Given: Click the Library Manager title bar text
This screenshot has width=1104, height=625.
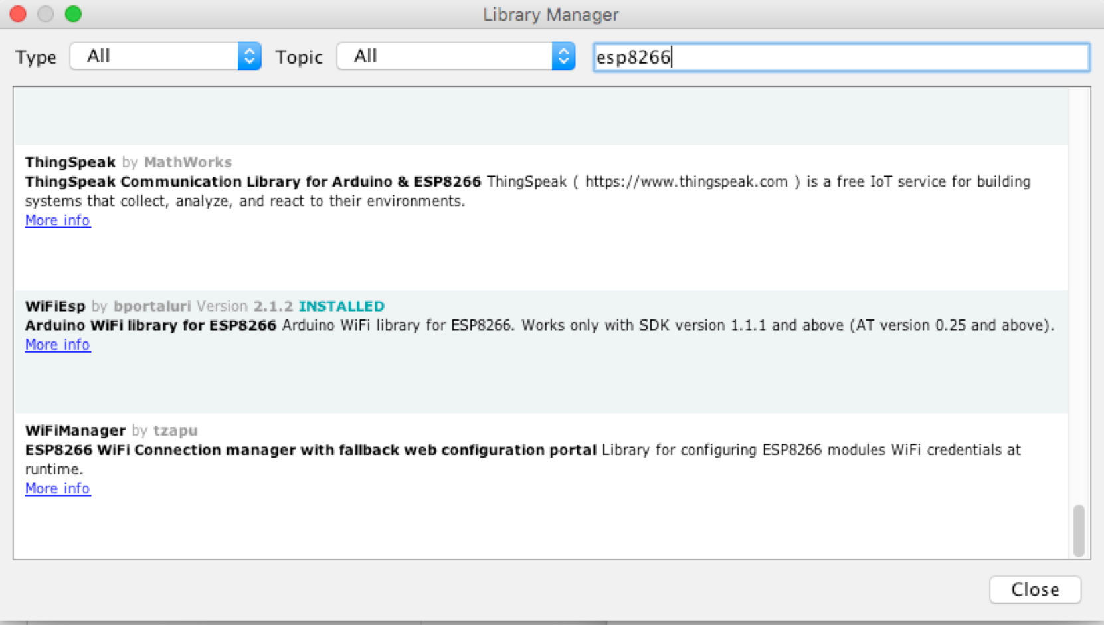Looking at the screenshot, I should coord(551,15).
